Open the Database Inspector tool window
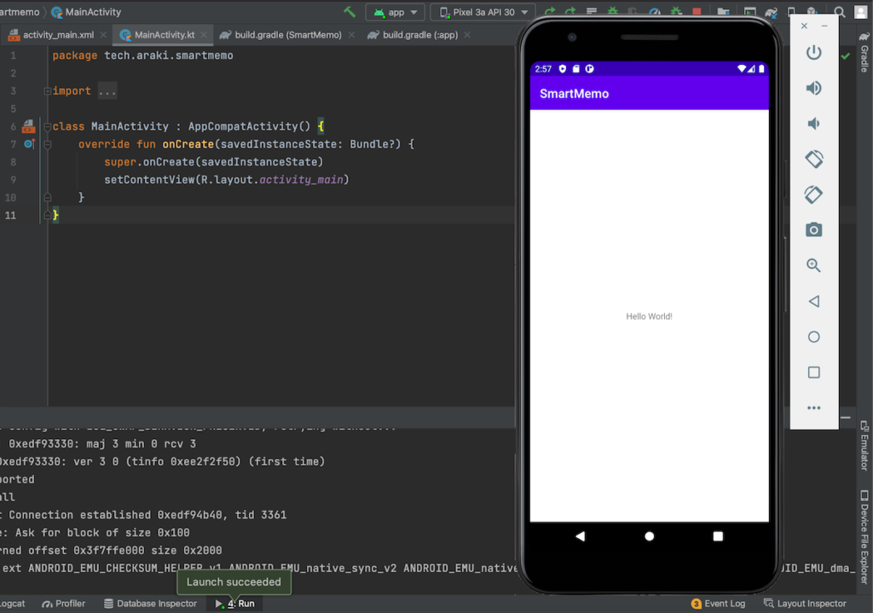This screenshot has width=873, height=613. click(x=150, y=604)
